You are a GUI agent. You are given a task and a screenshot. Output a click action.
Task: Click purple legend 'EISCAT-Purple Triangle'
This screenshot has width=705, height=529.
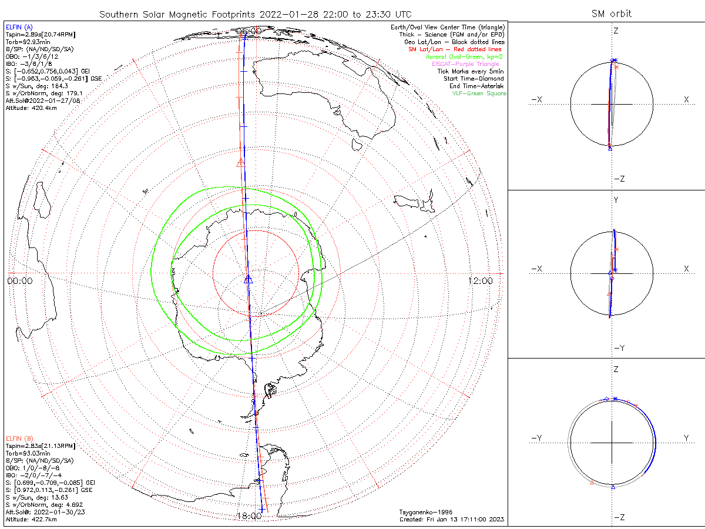point(466,64)
